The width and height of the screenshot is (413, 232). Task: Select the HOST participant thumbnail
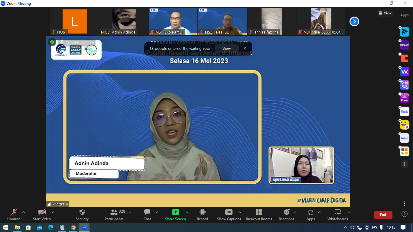click(75, 21)
